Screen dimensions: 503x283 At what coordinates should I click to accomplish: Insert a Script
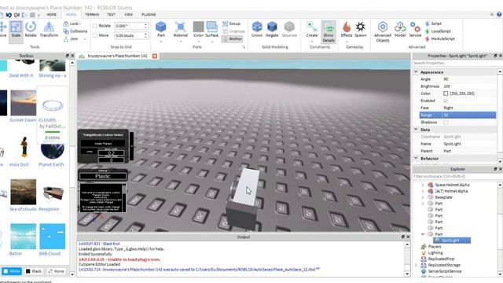tap(433, 24)
